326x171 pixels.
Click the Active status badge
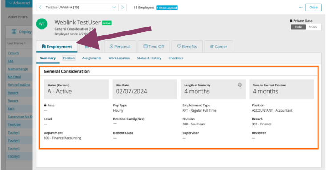(107, 23)
